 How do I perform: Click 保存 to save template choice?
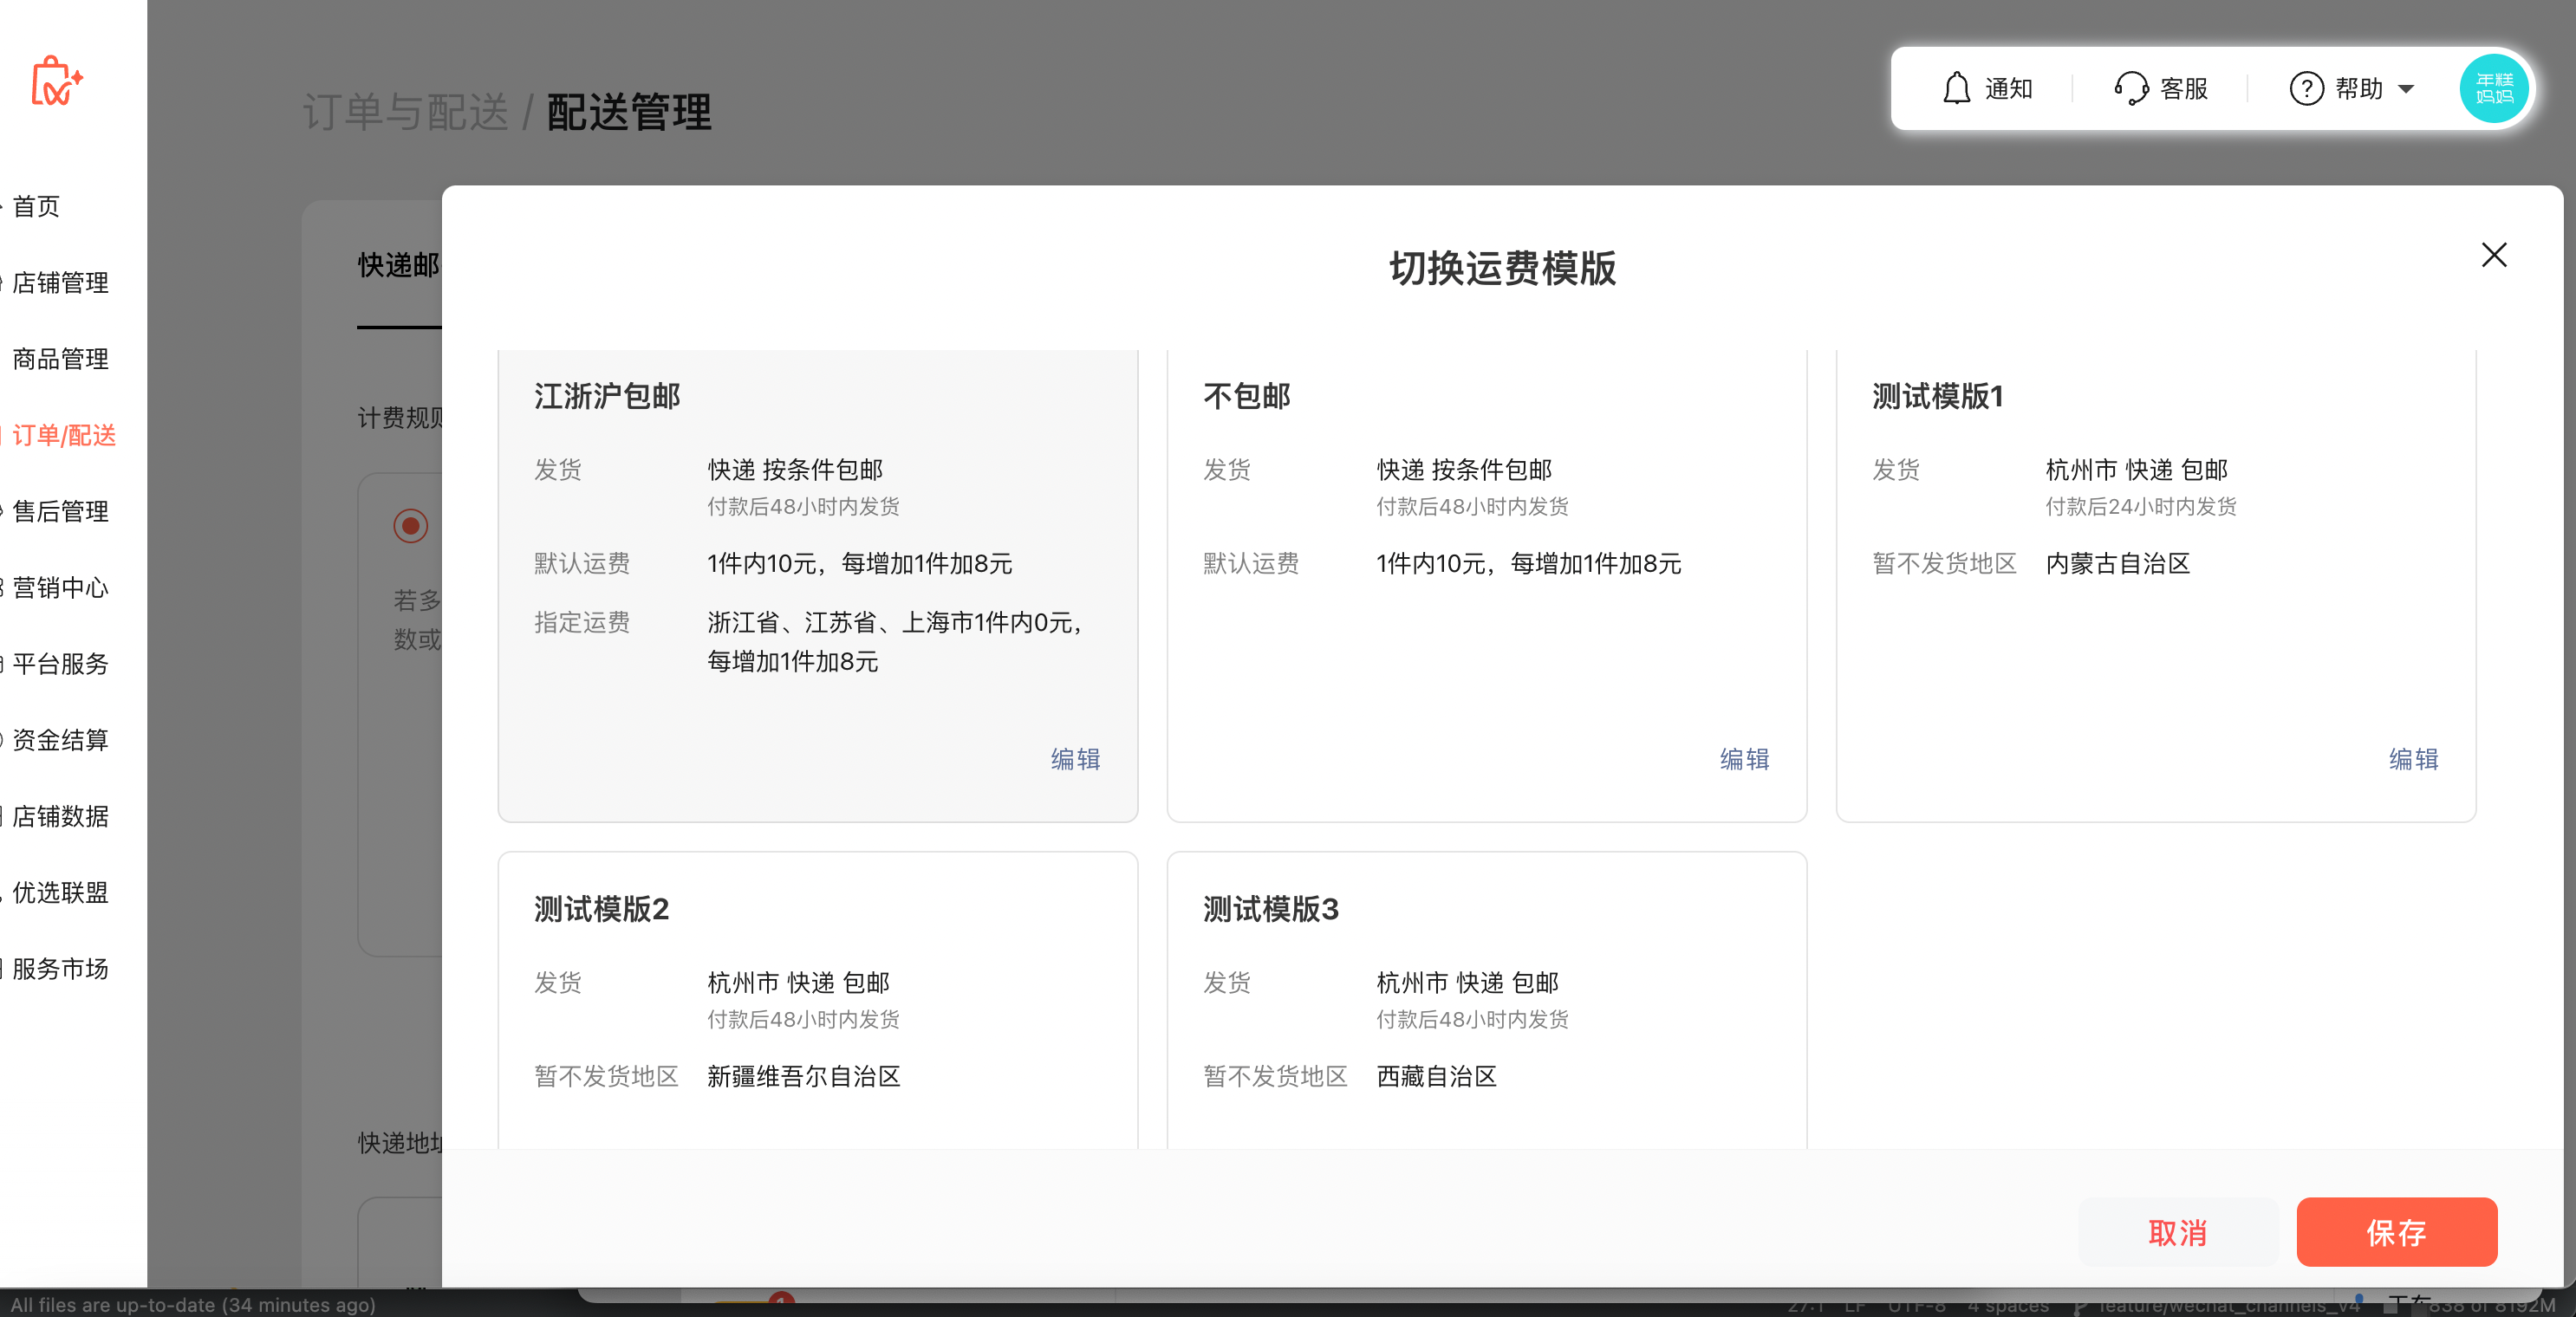click(2396, 1232)
